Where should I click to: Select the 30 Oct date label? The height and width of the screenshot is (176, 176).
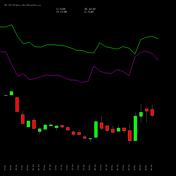pyautogui.click(x=16, y=168)
